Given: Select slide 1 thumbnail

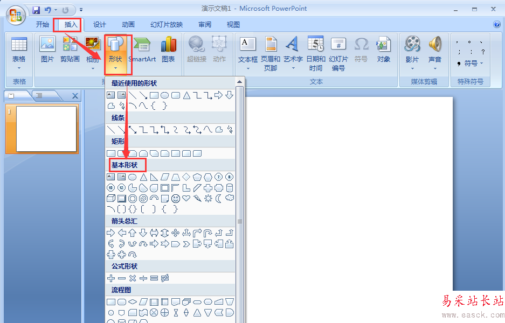Looking at the screenshot, I should pos(46,129).
